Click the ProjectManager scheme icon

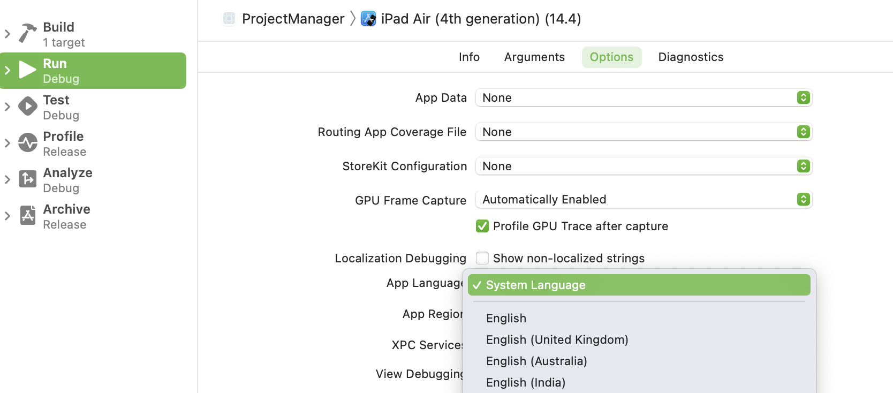click(229, 19)
